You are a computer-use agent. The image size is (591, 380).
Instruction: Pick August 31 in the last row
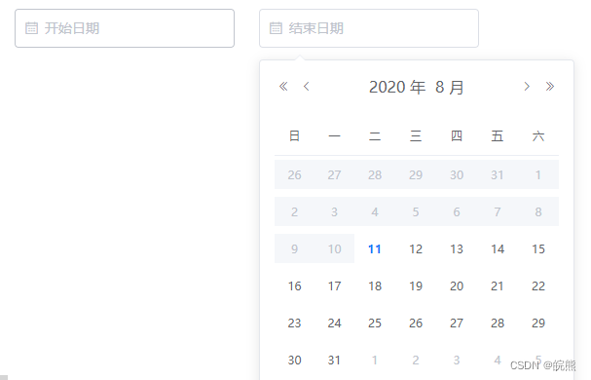[x=334, y=360]
